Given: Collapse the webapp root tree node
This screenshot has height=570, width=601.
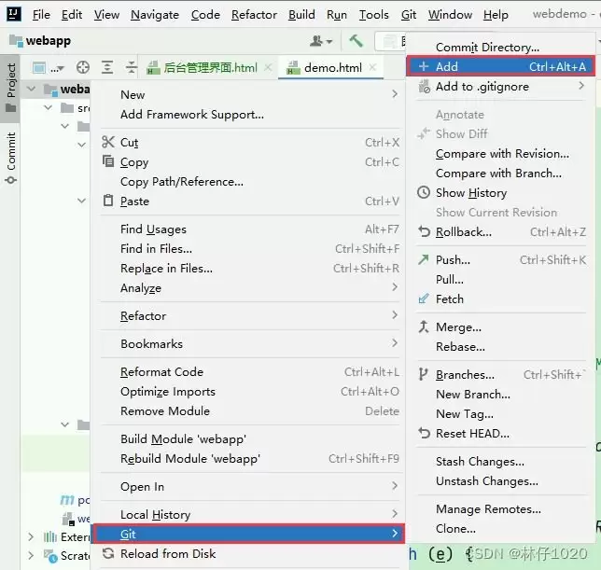Looking at the screenshot, I should (31, 89).
